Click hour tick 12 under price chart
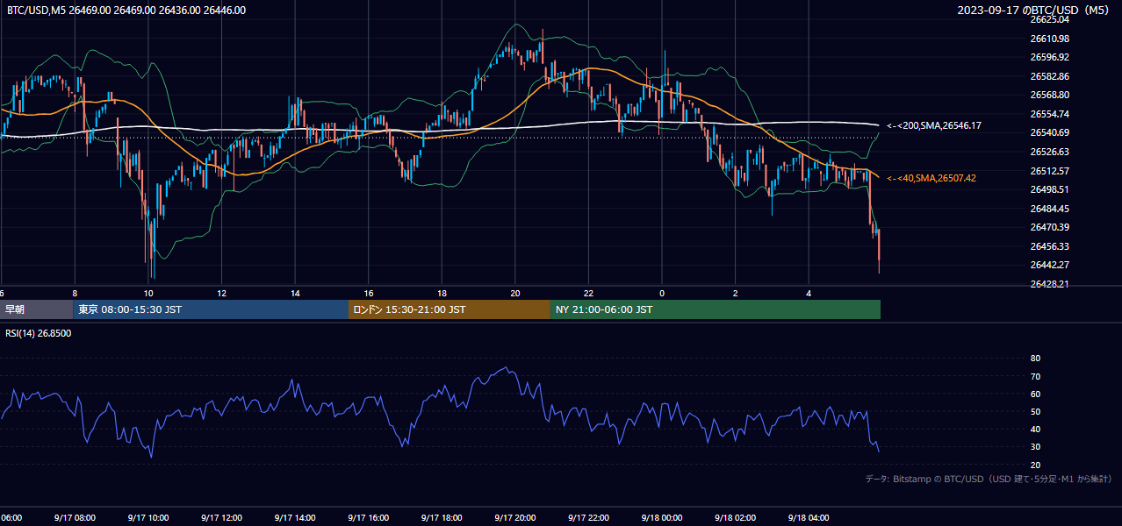 click(x=222, y=294)
